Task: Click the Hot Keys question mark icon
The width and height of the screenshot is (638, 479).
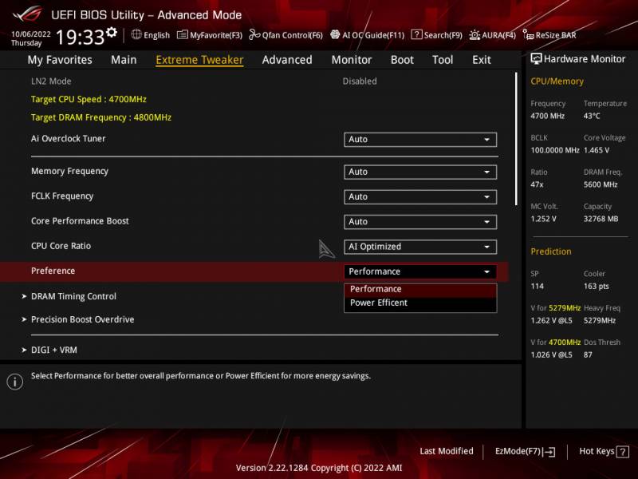Action: pos(623,452)
